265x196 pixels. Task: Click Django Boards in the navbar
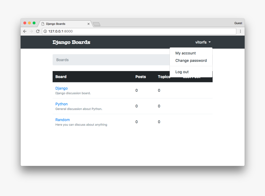coord(71,42)
